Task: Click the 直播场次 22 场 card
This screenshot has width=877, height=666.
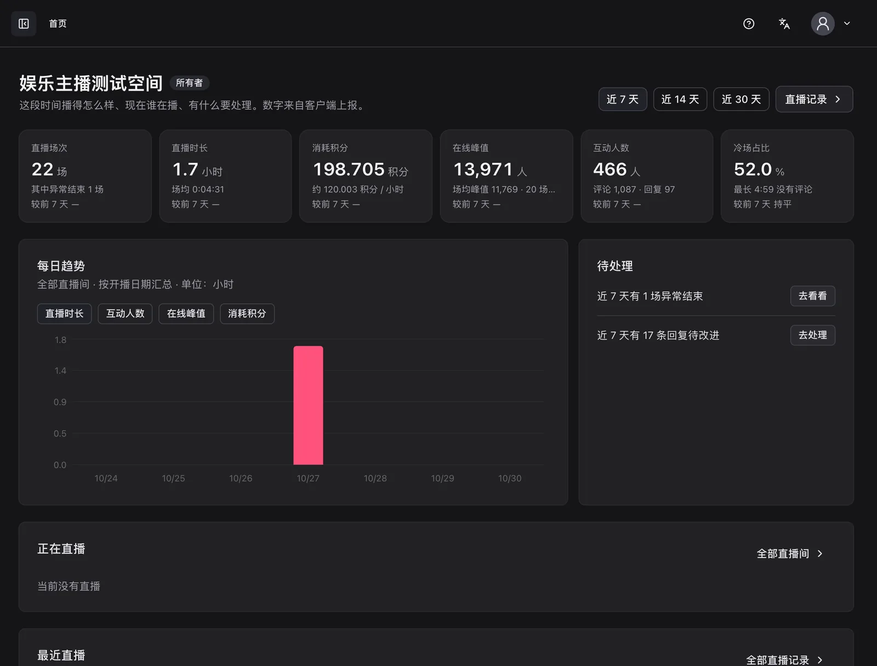Action: 85,176
